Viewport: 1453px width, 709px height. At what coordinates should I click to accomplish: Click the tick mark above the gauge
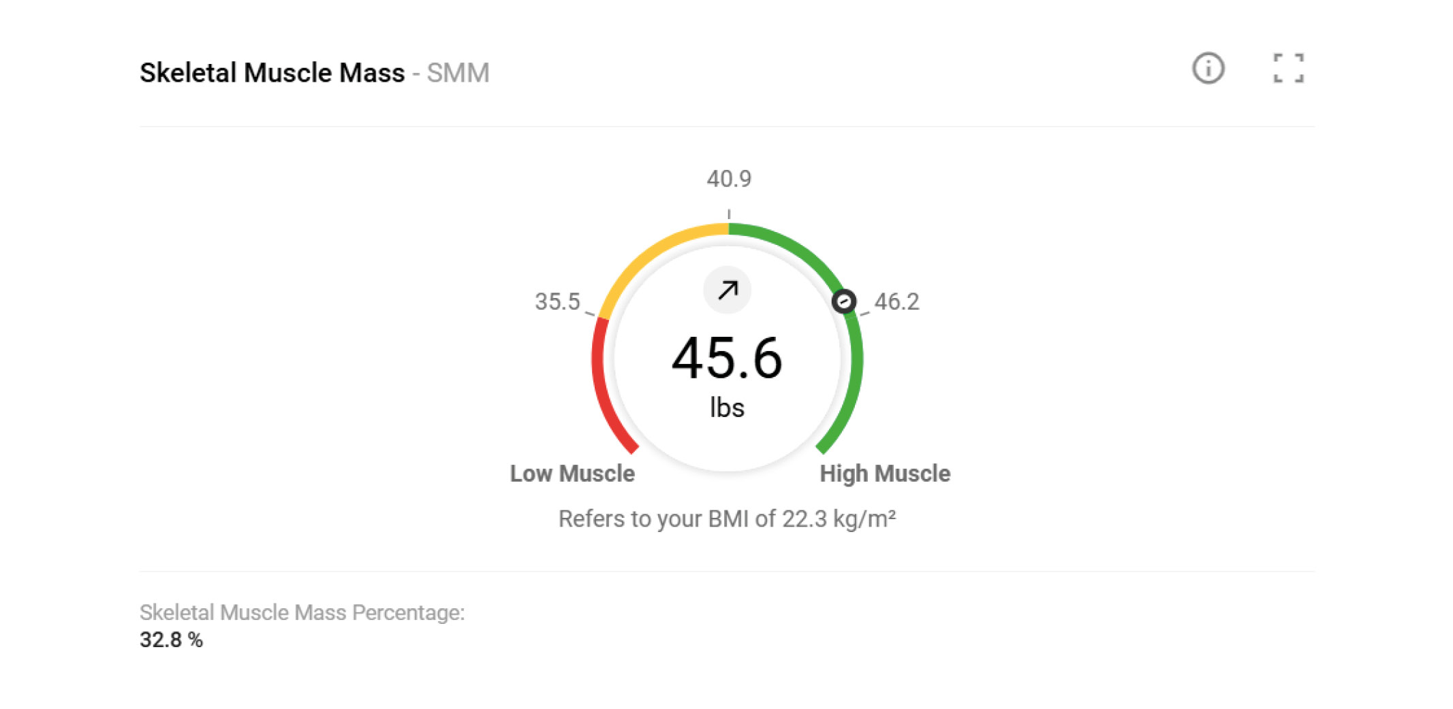click(x=729, y=214)
